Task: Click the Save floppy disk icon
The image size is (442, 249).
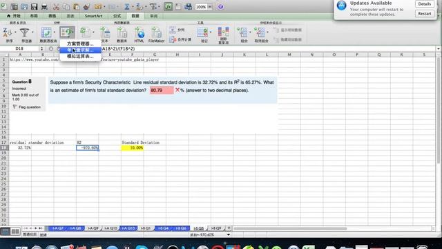Action: 34,6
